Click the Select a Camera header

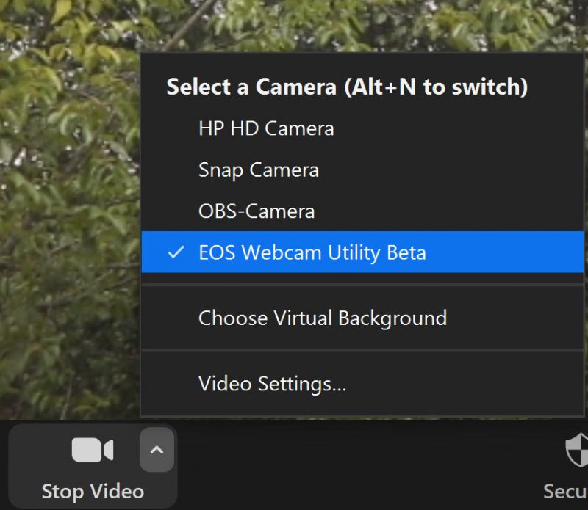[252, 87]
